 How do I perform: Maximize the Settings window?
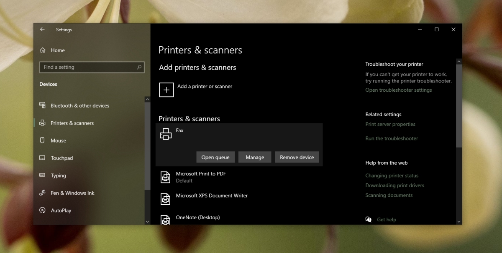[x=436, y=30]
